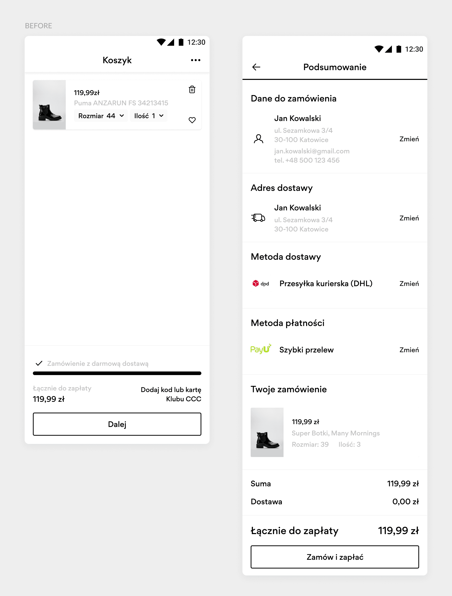Go back using the arrow beside Podsumowanie
This screenshot has height=596, width=452.
[256, 67]
